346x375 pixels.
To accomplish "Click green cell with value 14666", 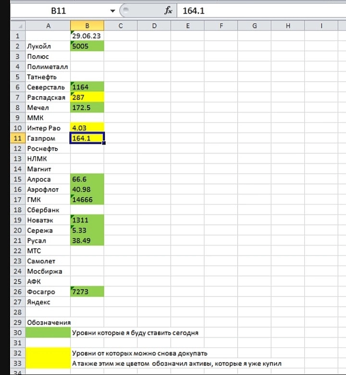I will (x=87, y=200).
